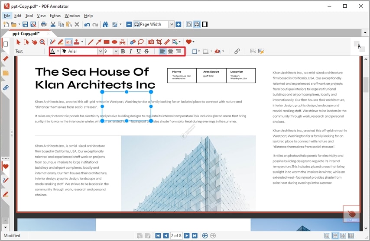Go to the last page
This screenshot has width=370, height=241.
coord(195,235)
